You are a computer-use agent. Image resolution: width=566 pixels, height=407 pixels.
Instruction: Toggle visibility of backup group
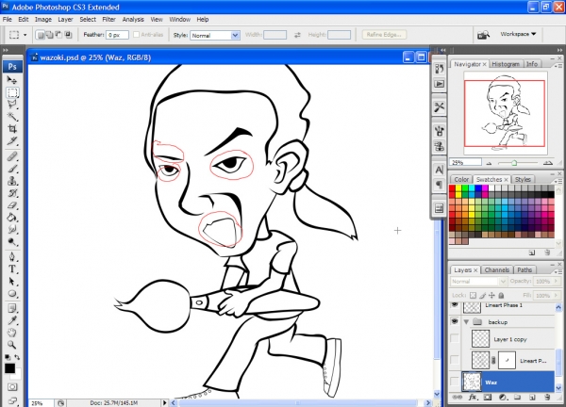pyautogui.click(x=455, y=321)
